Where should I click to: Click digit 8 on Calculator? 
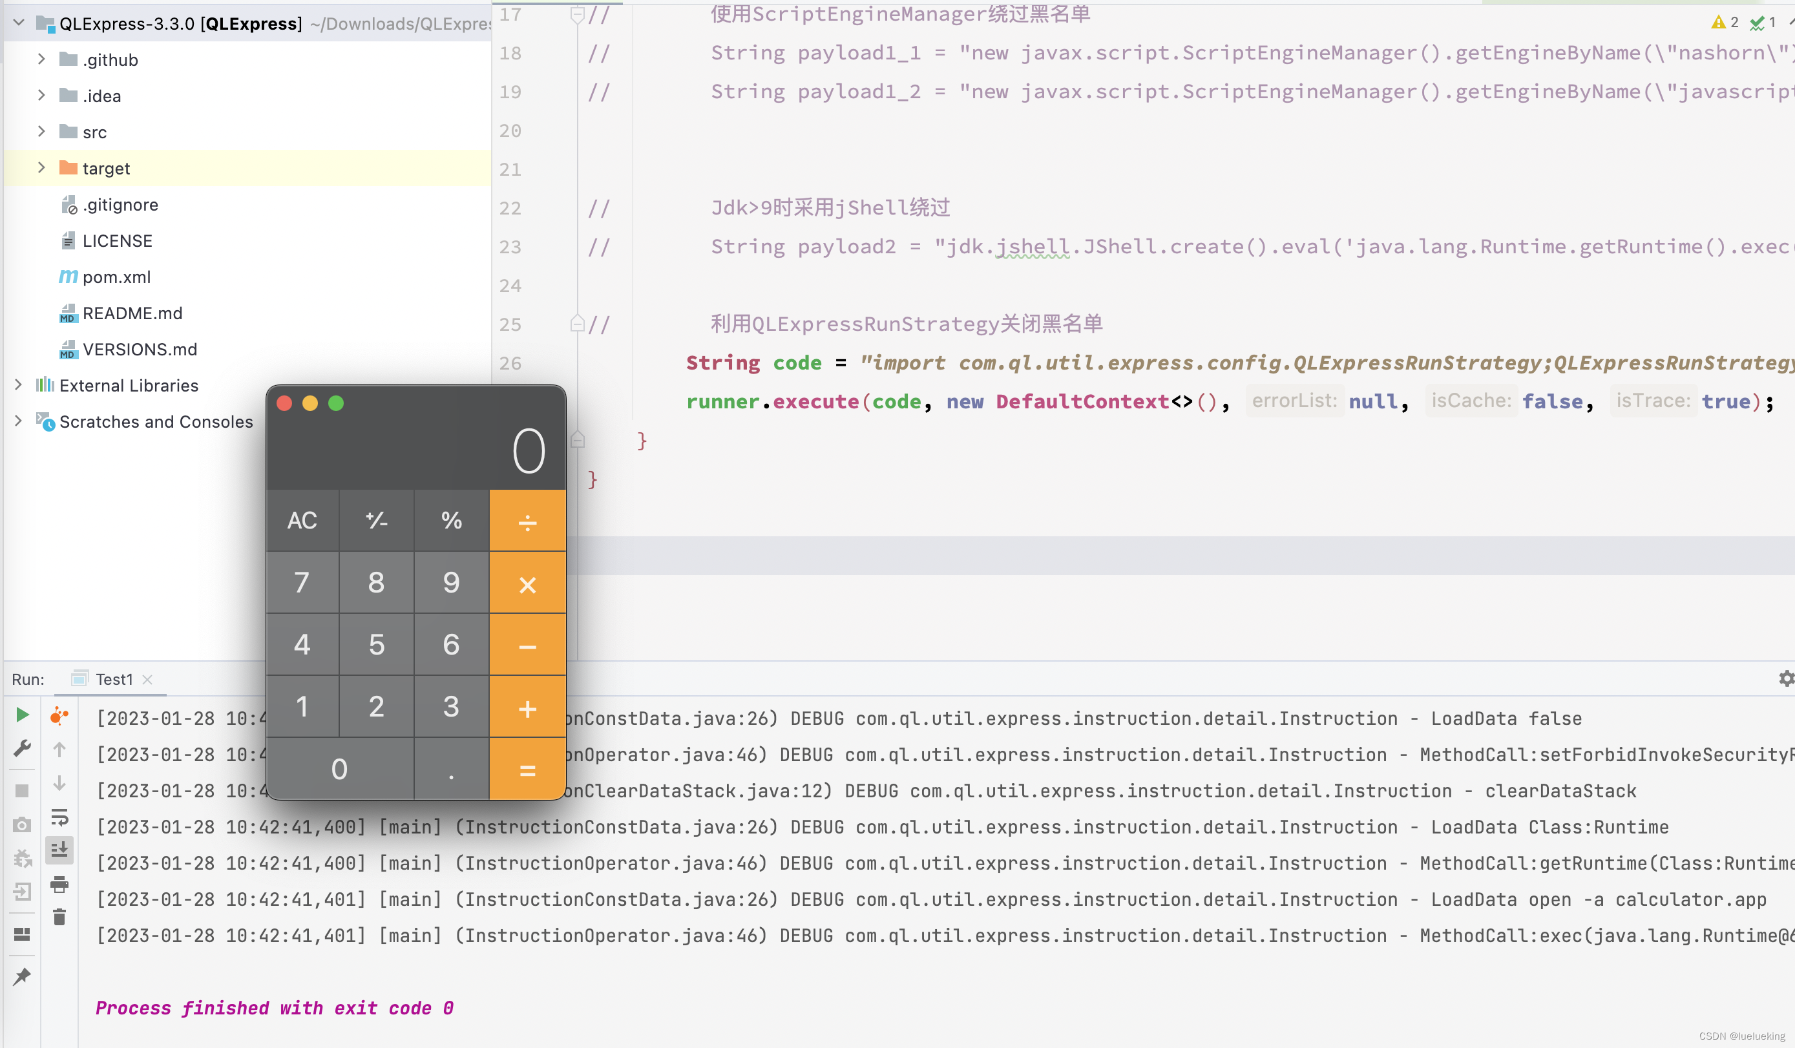click(x=377, y=583)
